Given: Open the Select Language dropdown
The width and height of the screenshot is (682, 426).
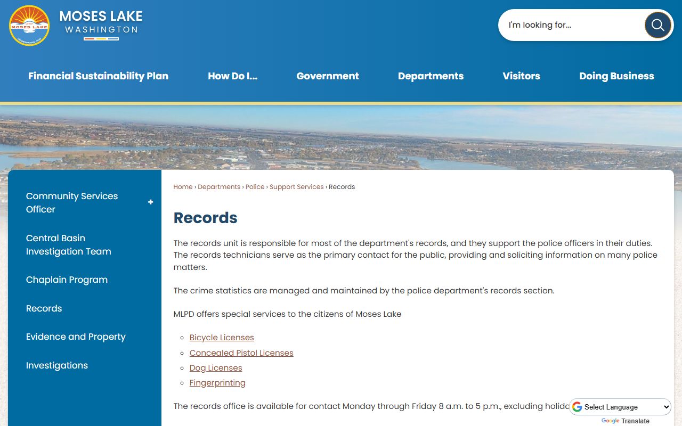Looking at the screenshot, I should coord(621,407).
